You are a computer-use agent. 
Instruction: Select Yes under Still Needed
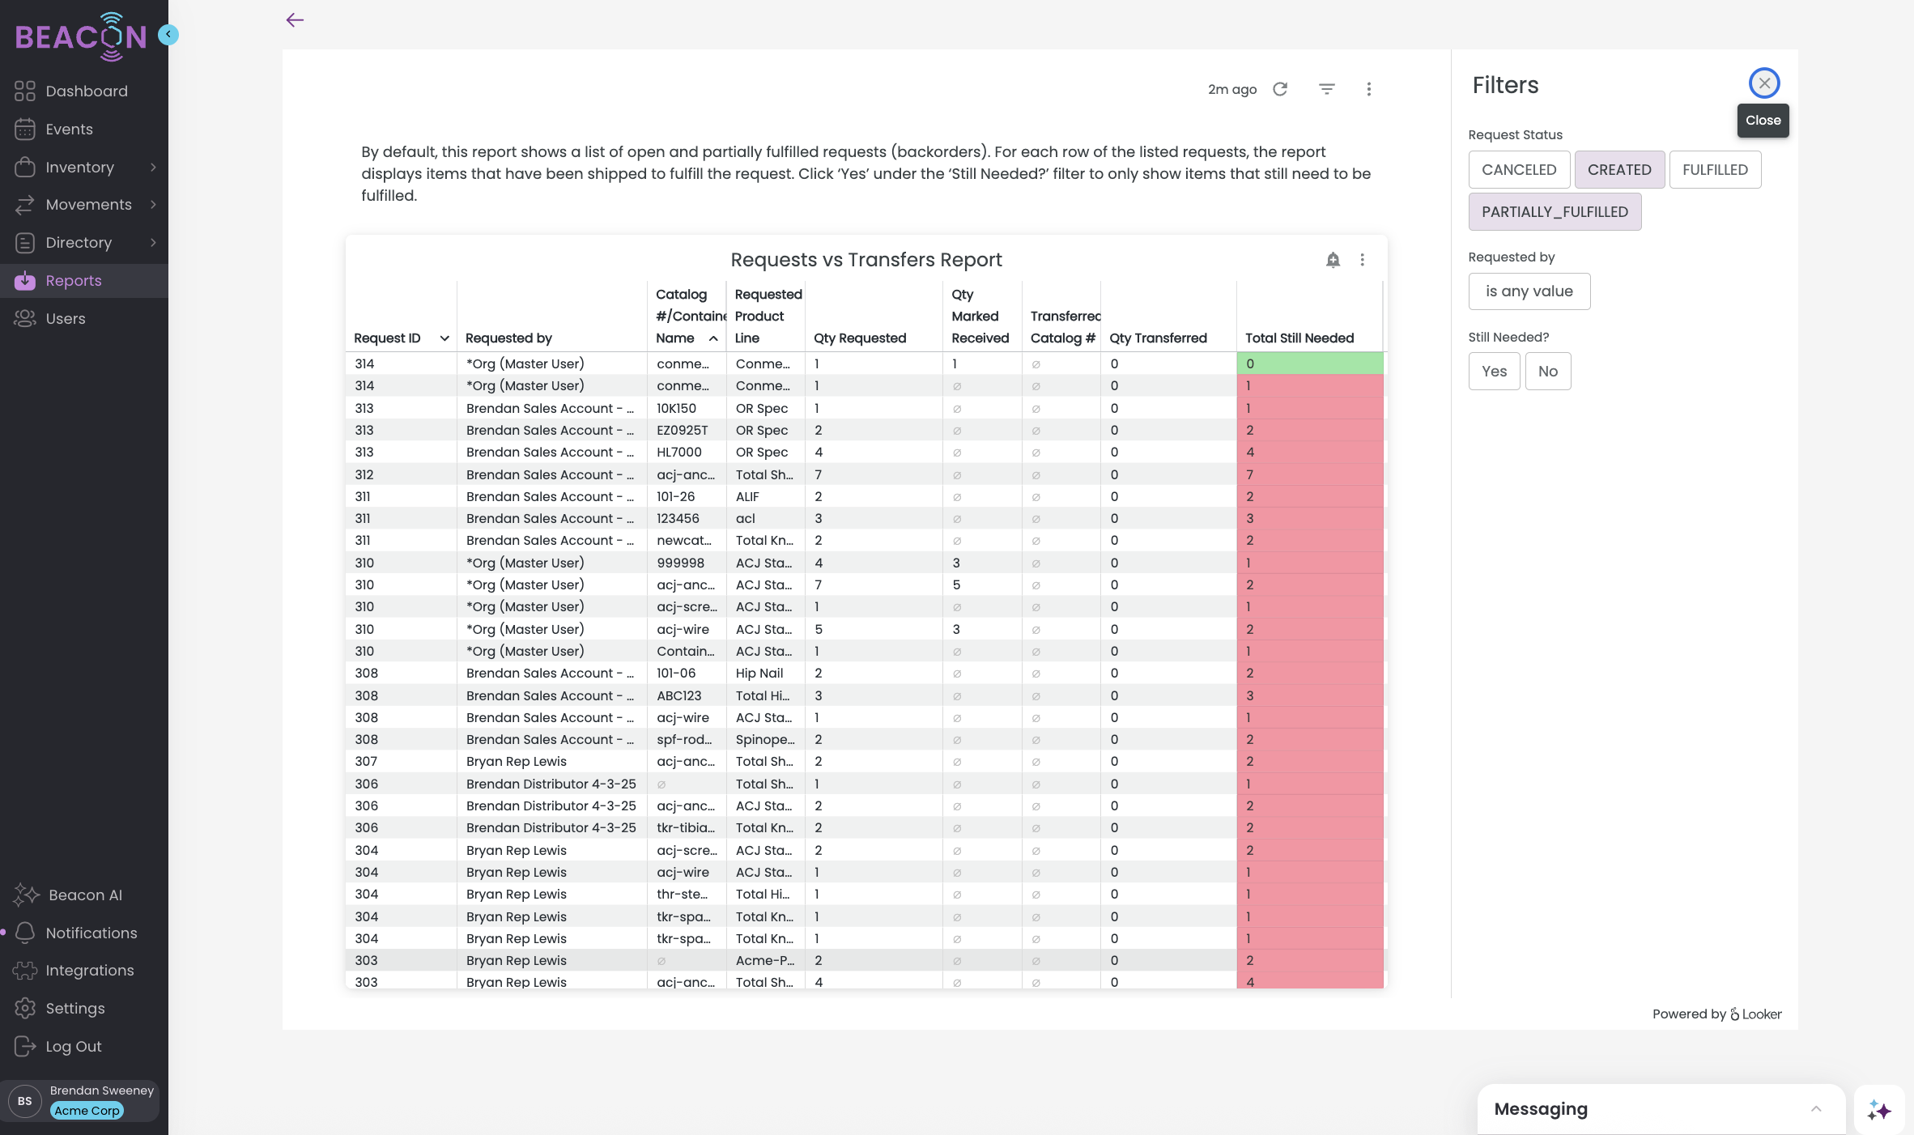(1494, 372)
